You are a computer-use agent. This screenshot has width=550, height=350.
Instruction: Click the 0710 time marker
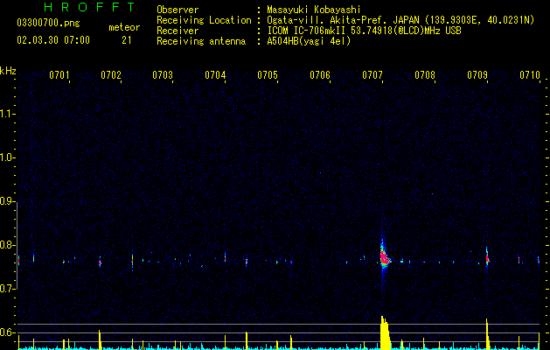click(530, 75)
